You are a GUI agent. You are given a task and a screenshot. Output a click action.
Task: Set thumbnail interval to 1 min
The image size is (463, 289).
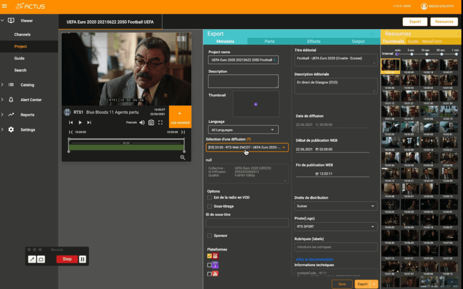(456, 54)
